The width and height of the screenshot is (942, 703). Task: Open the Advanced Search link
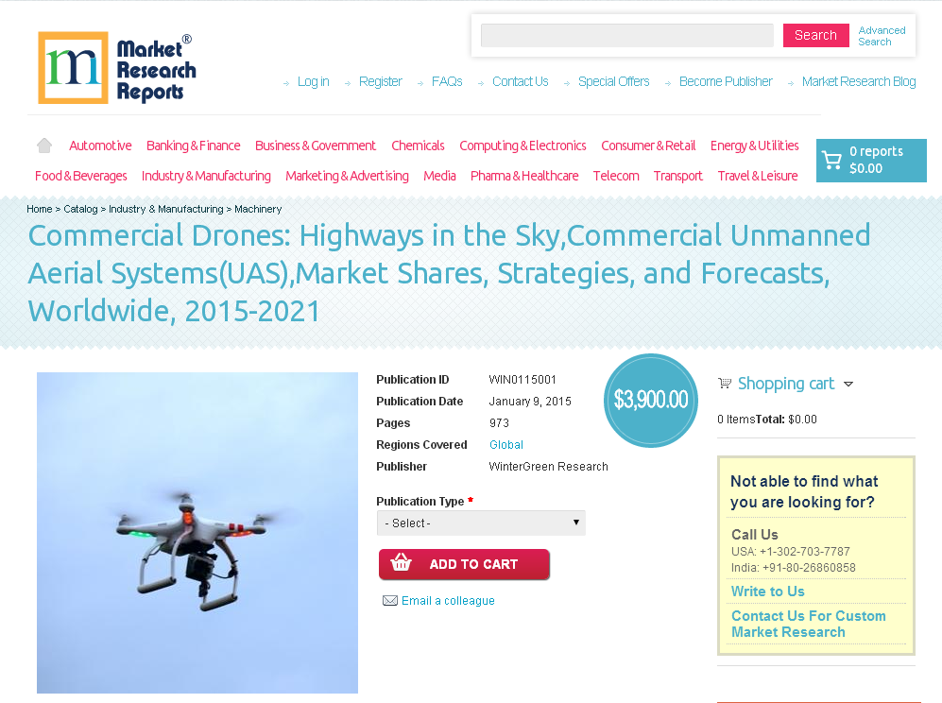(881, 35)
